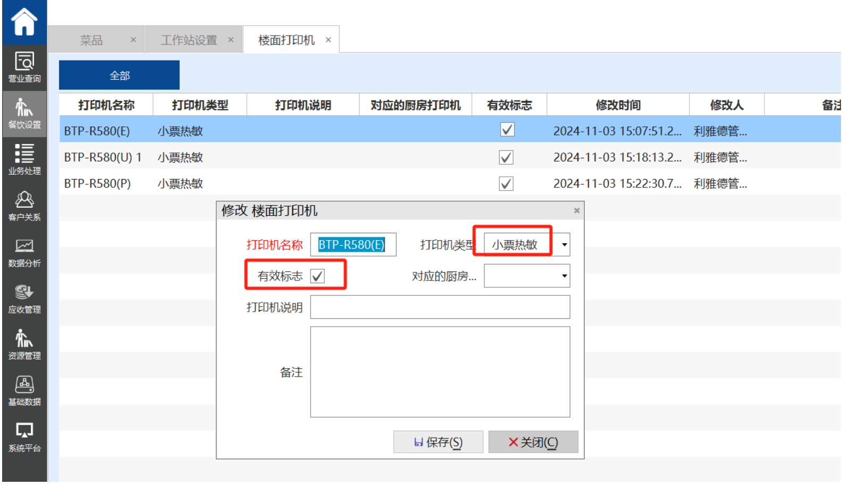The image size is (850, 485).
Task: Click the 打印机说明 text field
Action: 440,307
